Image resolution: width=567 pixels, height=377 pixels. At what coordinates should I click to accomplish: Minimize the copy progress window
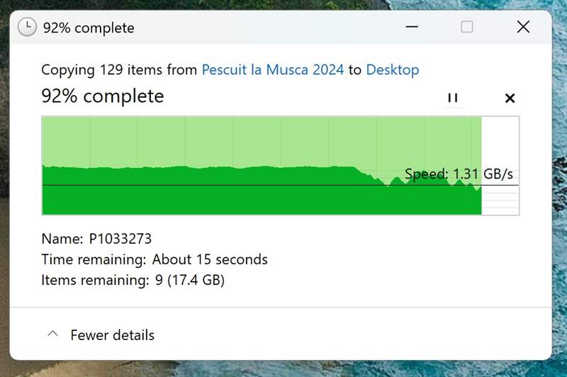pyautogui.click(x=412, y=27)
